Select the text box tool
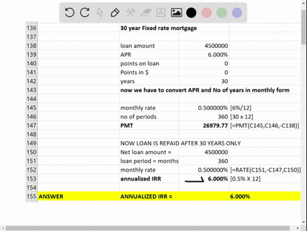 (161, 13)
